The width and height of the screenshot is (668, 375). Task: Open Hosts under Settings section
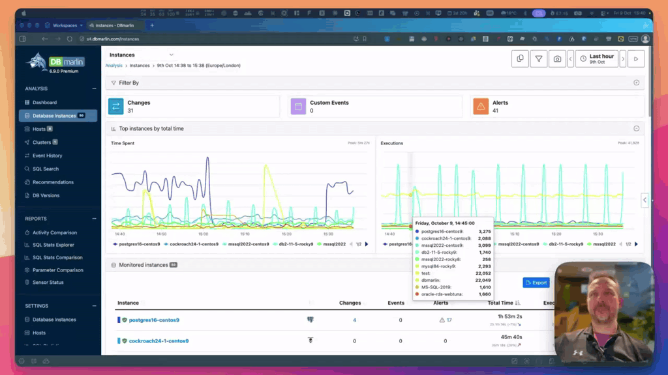pos(38,333)
